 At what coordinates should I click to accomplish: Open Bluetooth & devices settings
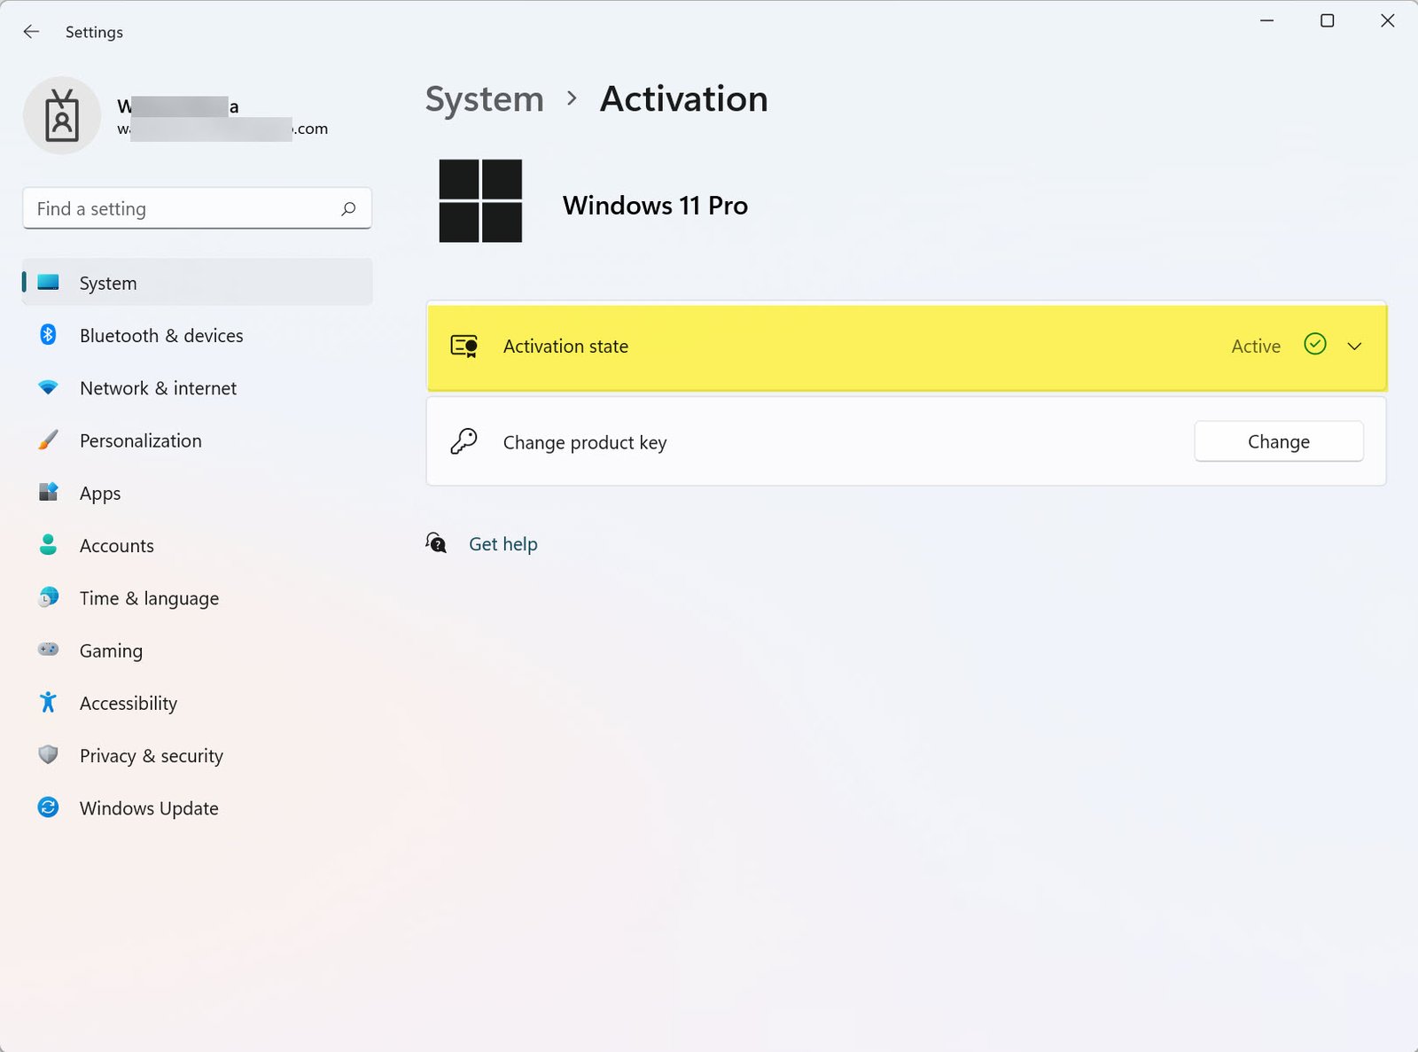pos(197,335)
